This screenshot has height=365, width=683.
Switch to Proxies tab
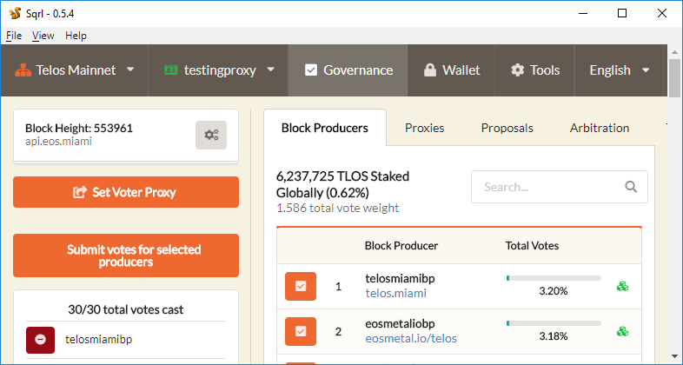click(x=425, y=128)
